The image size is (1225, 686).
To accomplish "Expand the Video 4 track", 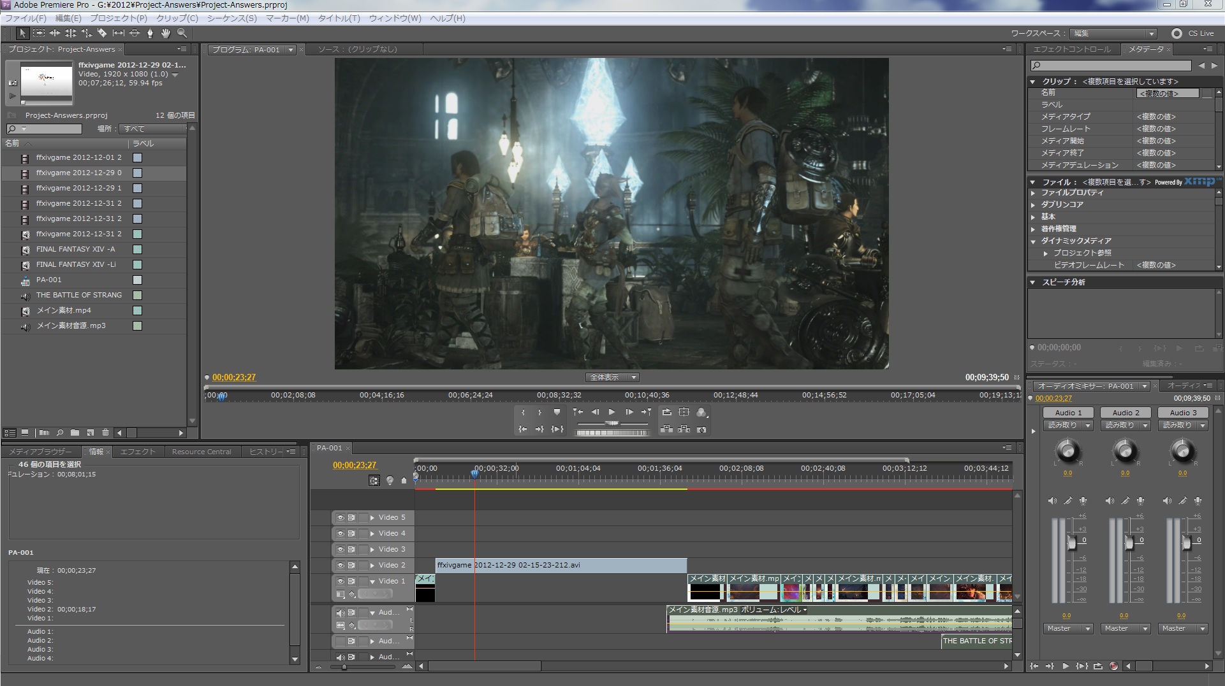I will pos(372,534).
